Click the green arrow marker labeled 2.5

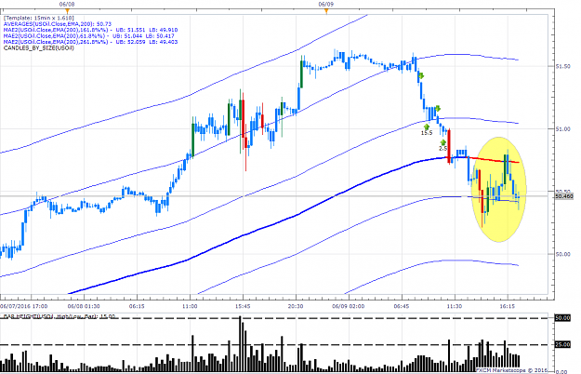[x=443, y=142]
